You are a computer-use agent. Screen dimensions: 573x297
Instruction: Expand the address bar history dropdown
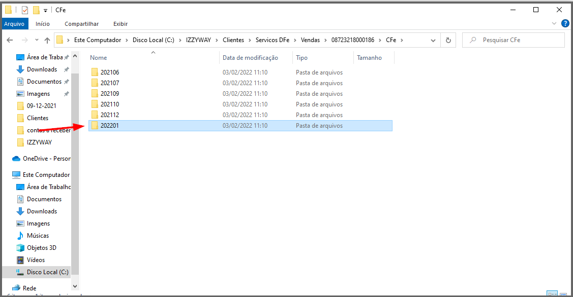(x=433, y=40)
